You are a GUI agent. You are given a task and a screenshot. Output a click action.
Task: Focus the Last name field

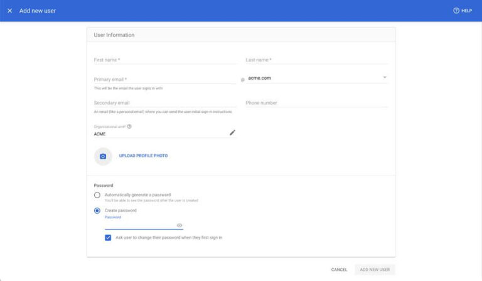tap(316, 60)
